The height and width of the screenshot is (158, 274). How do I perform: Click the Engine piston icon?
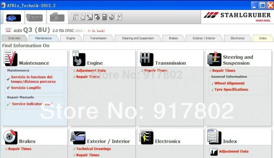click(x=79, y=58)
